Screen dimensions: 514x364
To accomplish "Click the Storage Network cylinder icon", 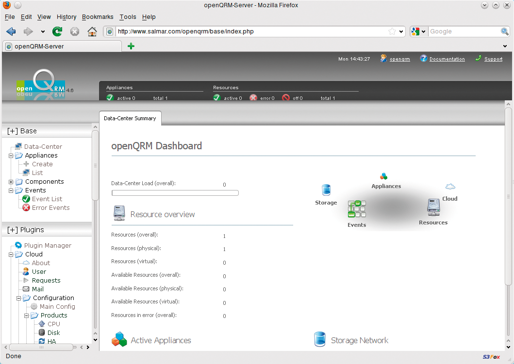I will pyautogui.click(x=319, y=339).
